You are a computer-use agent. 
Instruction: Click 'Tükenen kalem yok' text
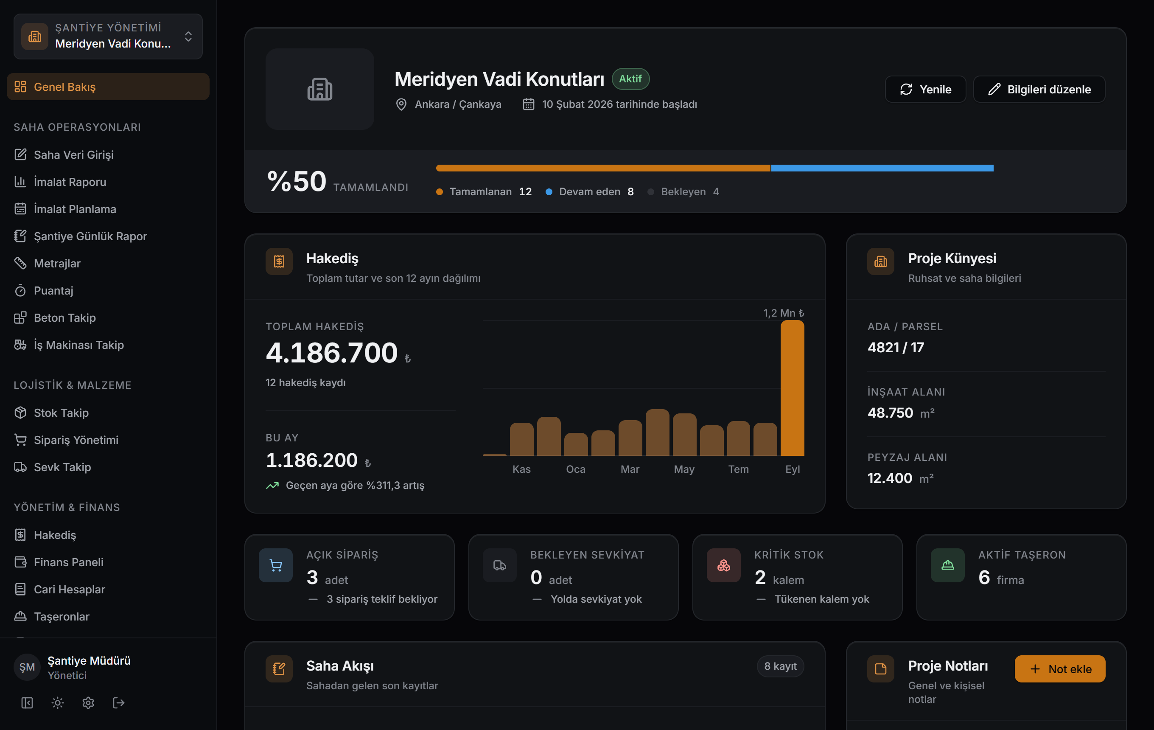[x=822, y=599]
